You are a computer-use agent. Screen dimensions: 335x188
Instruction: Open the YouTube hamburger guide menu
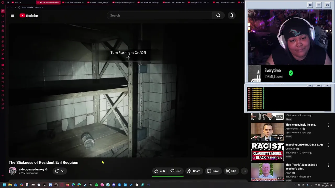pyautogui.click(x=12, y=15)
